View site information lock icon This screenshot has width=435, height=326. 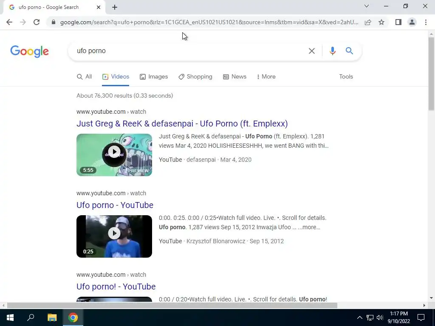point(54,22)
